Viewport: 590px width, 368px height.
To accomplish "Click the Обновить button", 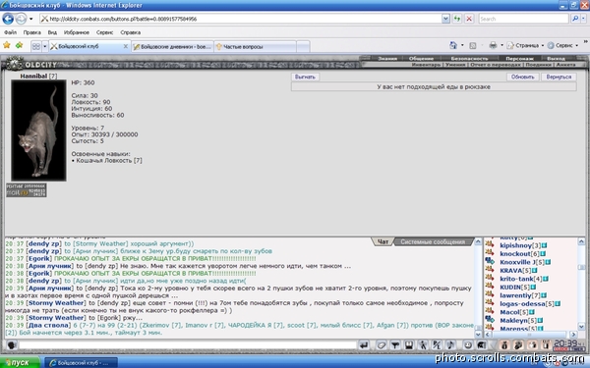I will [522, 77].
